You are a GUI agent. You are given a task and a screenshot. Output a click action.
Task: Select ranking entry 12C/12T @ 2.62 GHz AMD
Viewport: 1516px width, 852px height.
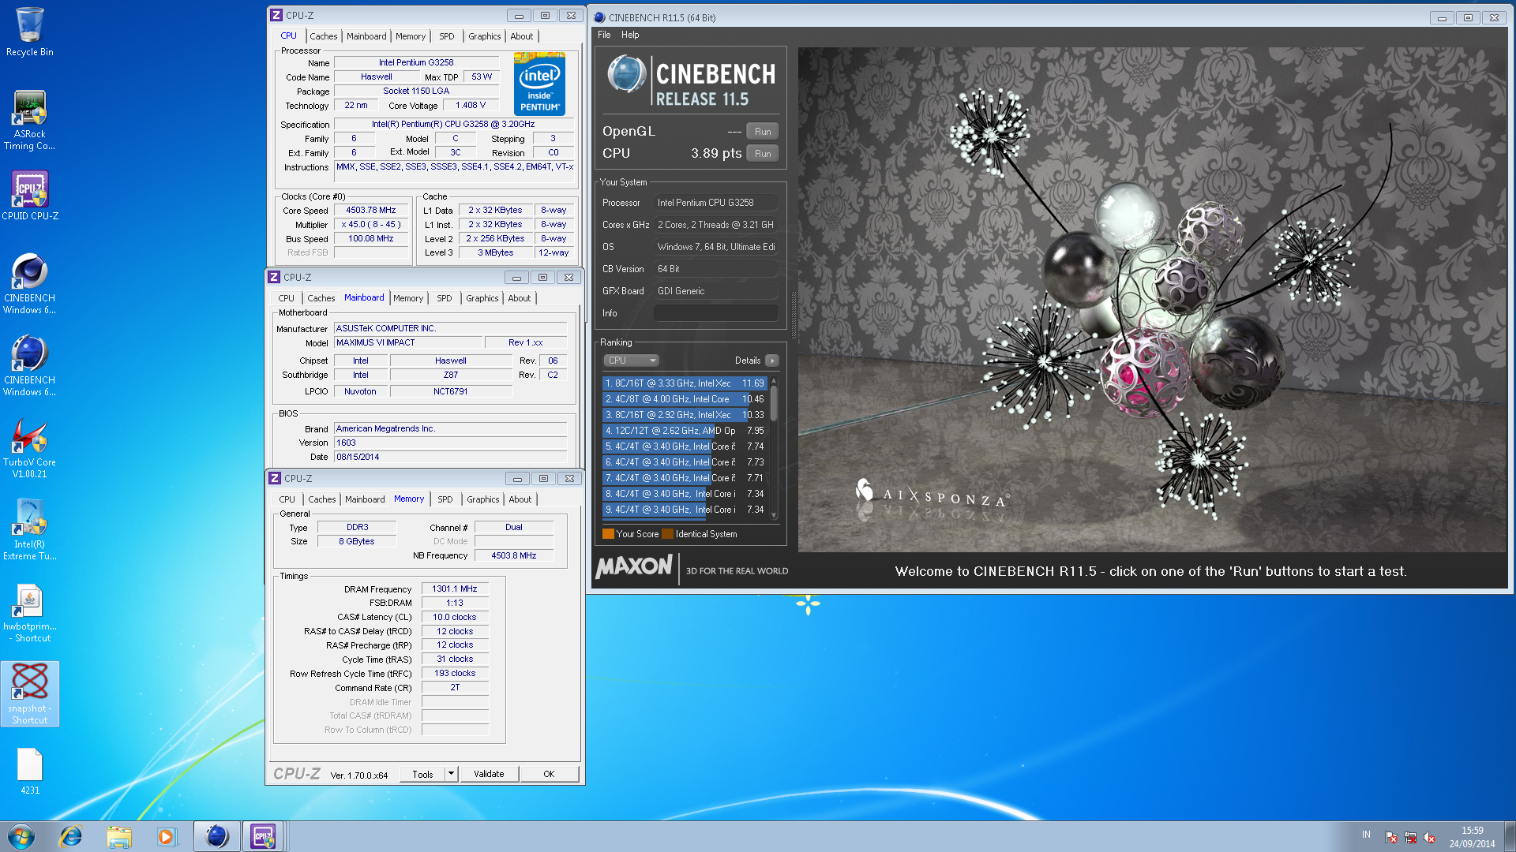685,431
